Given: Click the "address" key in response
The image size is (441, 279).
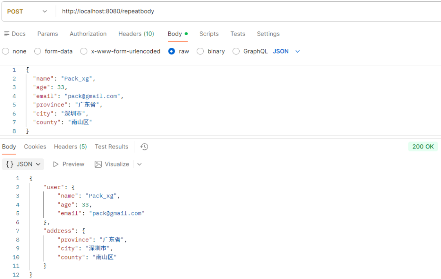Looking at the screenshot, I should click(59, 231).
